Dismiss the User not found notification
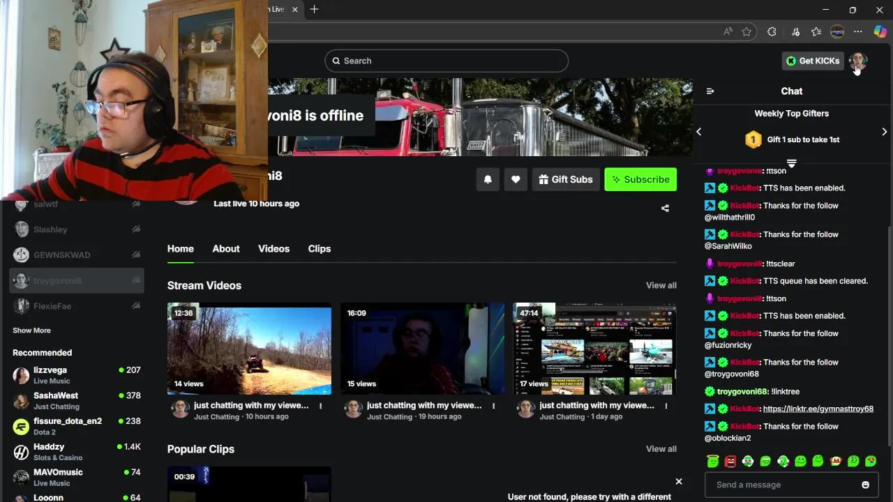The image size is (893, 502). (679, 481)
